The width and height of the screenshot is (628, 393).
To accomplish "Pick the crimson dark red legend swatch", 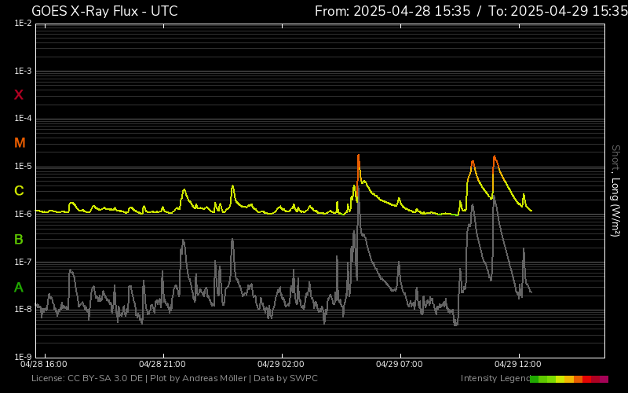I will point(596,379).
